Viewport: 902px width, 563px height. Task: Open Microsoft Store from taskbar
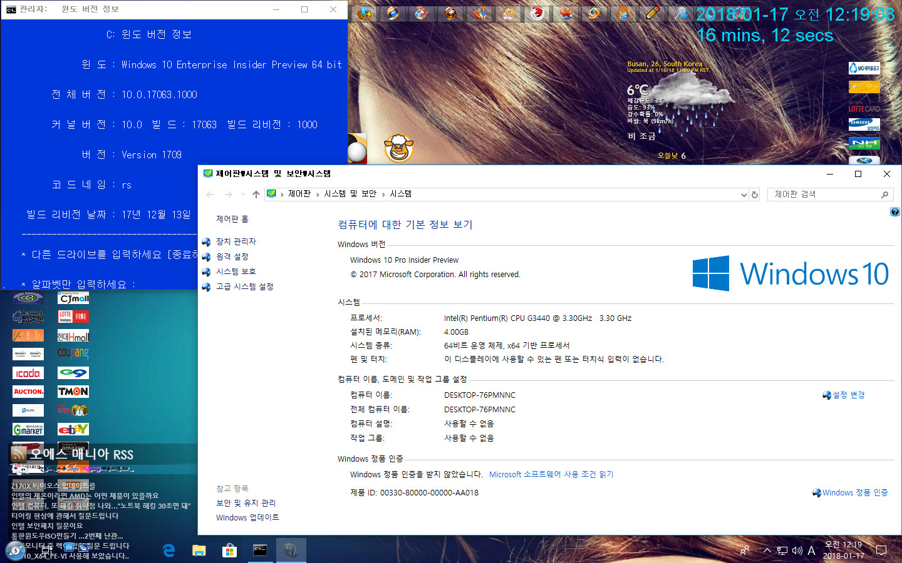229,550
